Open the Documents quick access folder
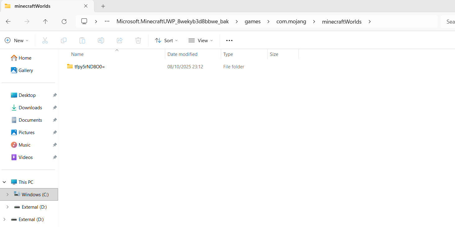The width and height of the screenshot is (455, 227). 30,120
